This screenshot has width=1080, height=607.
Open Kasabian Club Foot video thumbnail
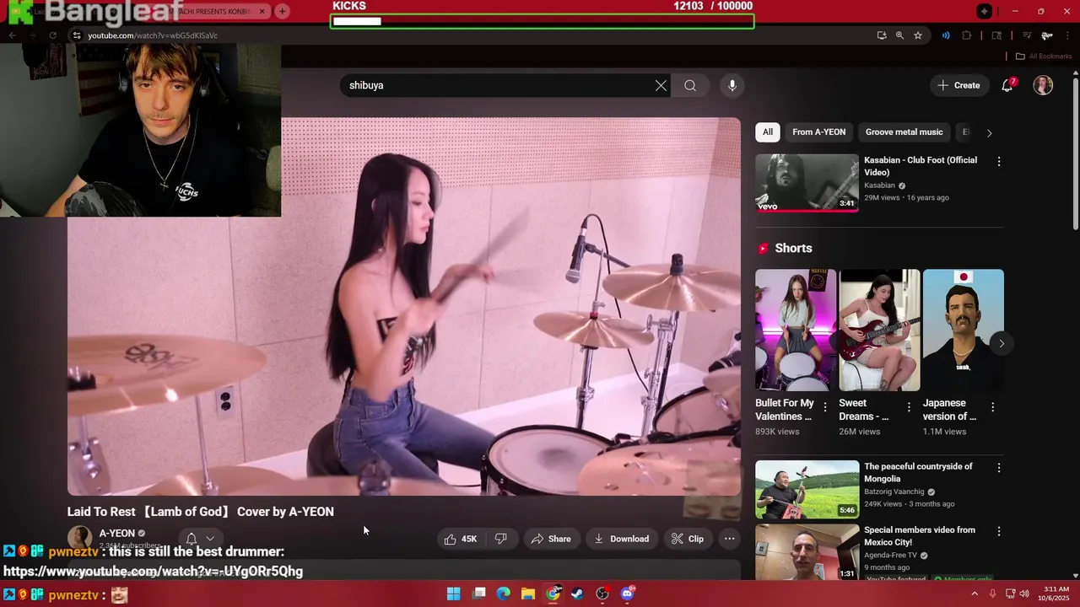pos(807,182)
